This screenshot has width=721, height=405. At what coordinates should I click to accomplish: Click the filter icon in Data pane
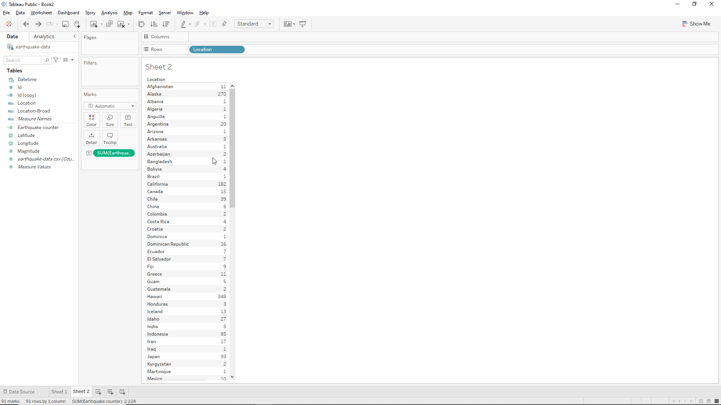click(x=56, y=60)
